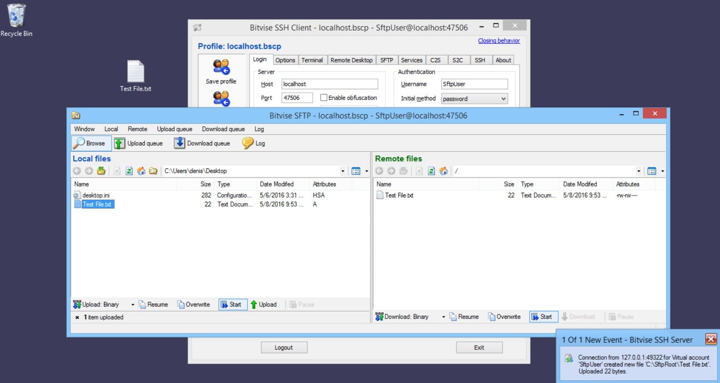The width and height of the screenshot is (720, 383).
Task: Open Download: Binary mode dropdown
Action: 444,316
